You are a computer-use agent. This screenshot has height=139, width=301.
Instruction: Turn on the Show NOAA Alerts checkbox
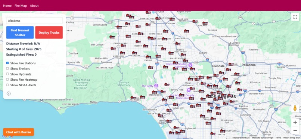click(x=7, y=85)
